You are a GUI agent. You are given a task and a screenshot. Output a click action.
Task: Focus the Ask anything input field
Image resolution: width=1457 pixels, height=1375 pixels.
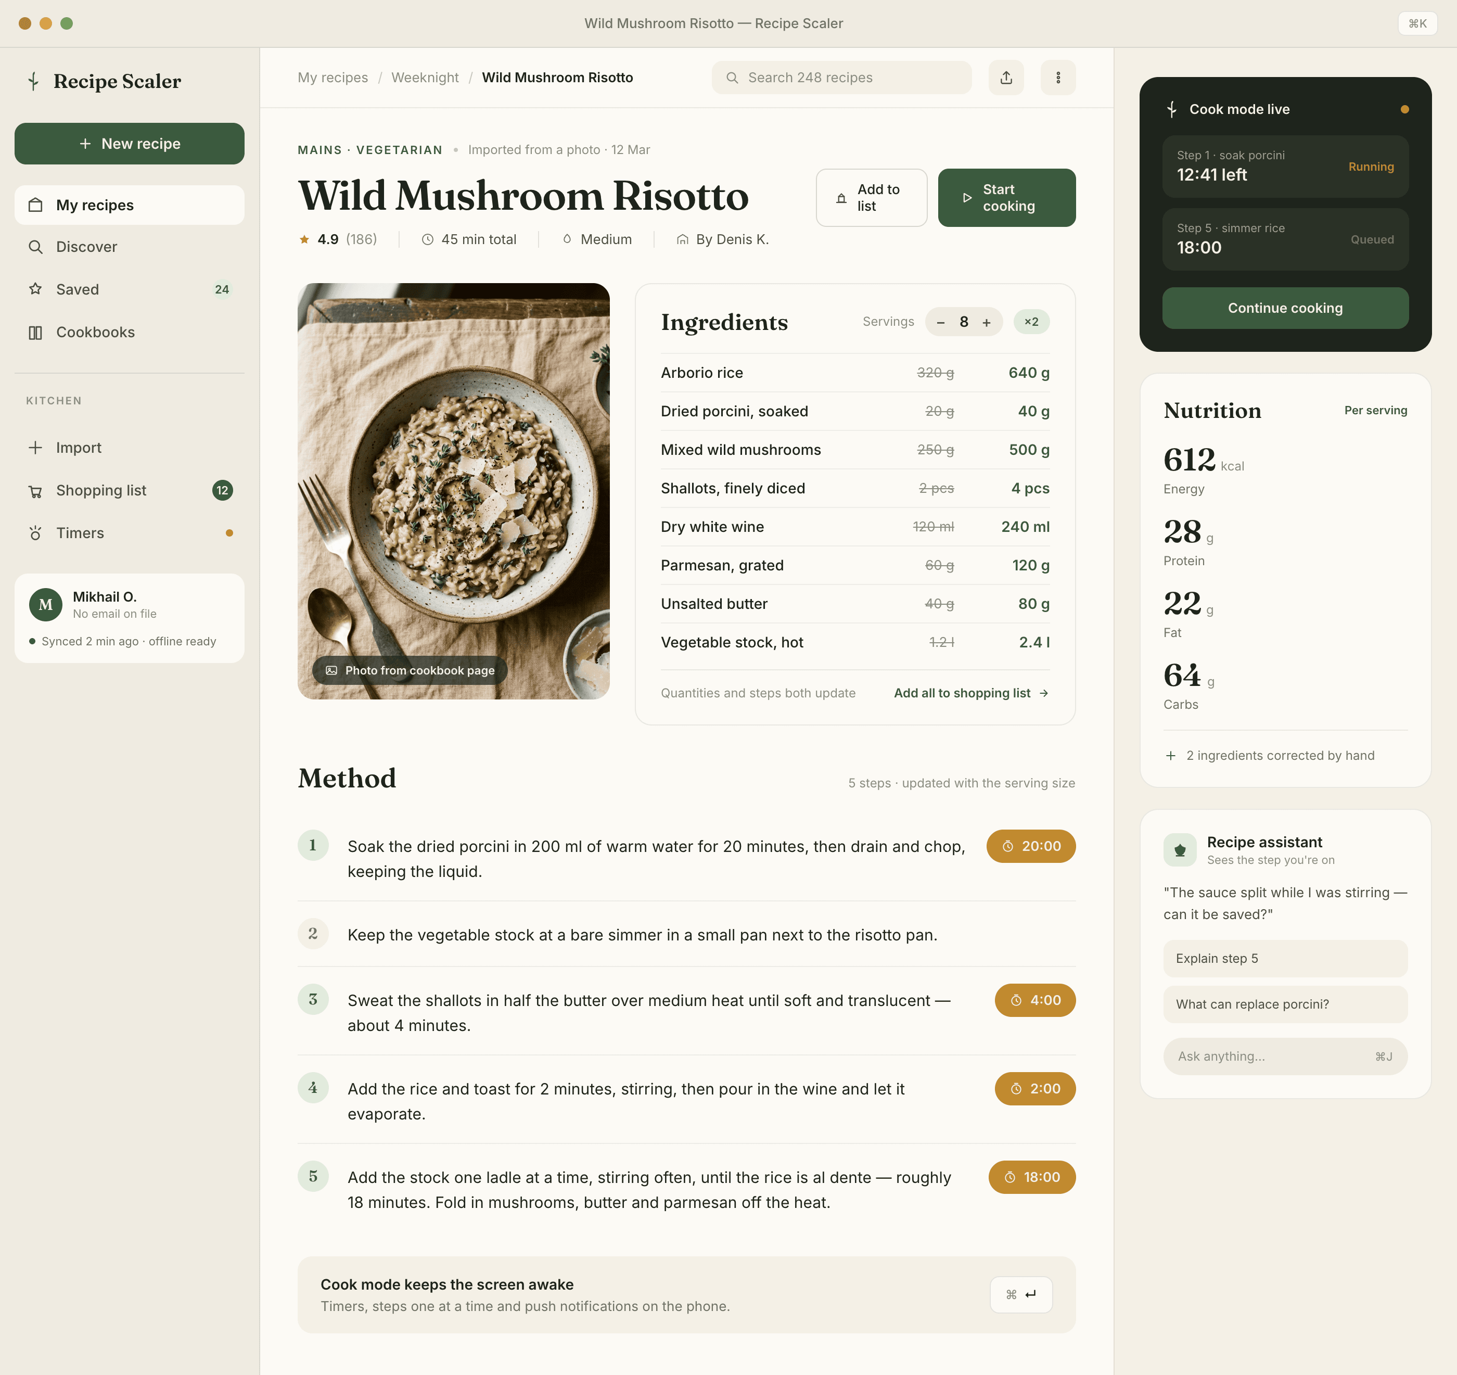[x=1285, y=1057]
